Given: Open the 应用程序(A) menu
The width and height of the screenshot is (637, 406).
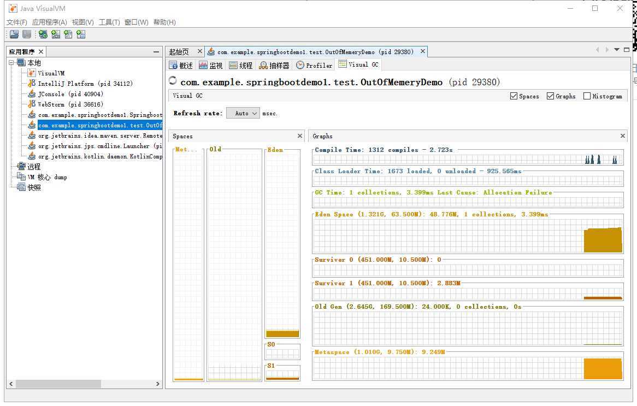Looking at the screenshot, I should [x=50, y=22].
